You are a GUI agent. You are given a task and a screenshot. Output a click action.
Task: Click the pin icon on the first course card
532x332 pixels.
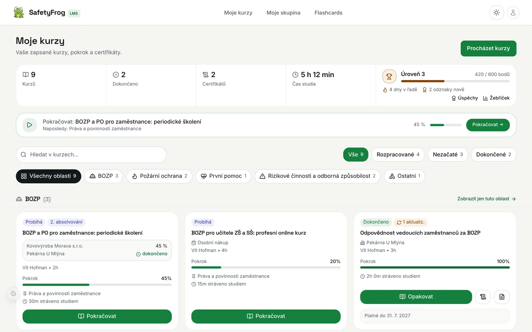[x=25, y=293]
